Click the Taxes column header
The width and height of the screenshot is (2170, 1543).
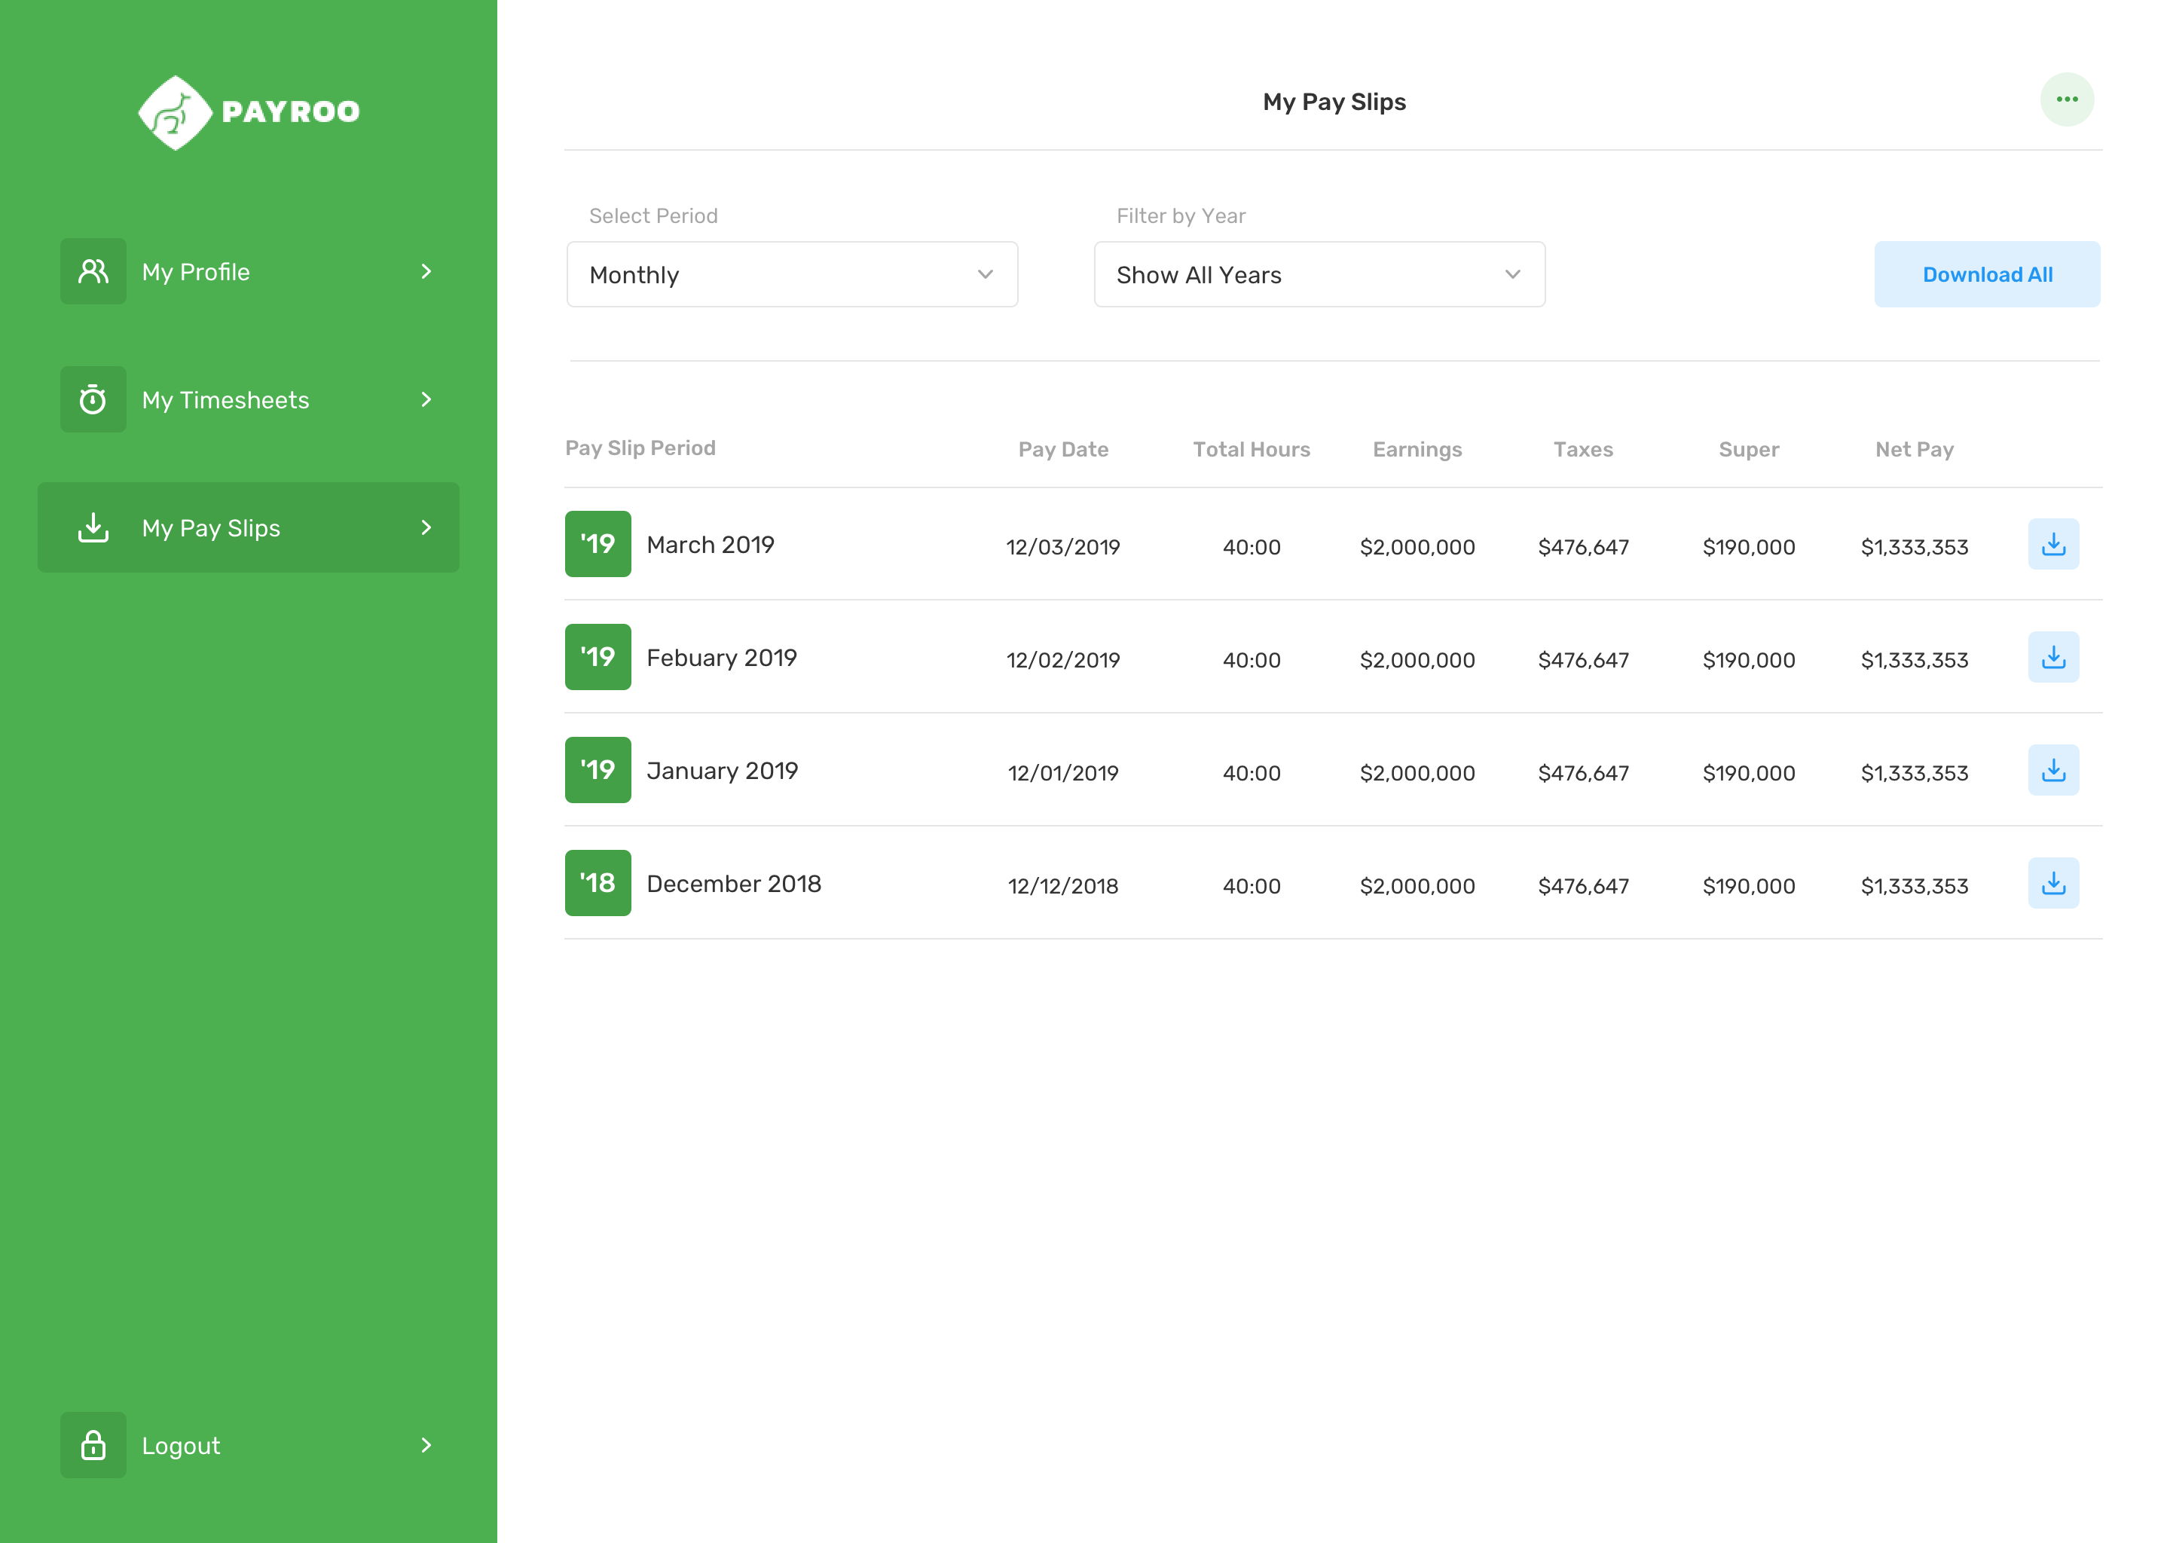point(1583,449)
